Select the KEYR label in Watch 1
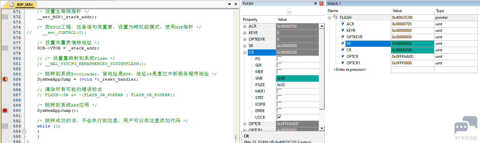This screenshot has width=480, height=143. tap(351, 30)
